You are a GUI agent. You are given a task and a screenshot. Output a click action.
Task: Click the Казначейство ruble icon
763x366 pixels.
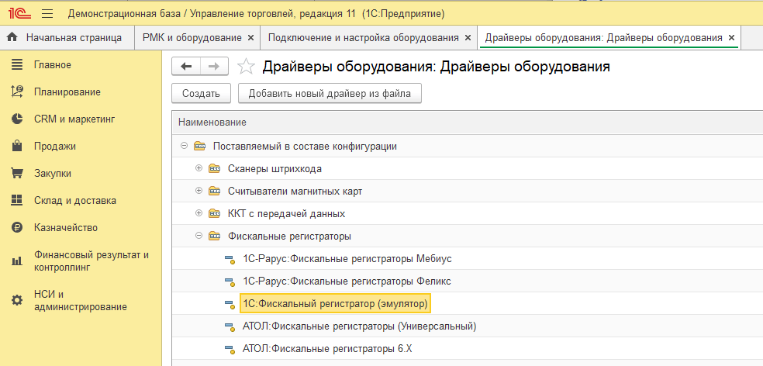click(17, 227)
